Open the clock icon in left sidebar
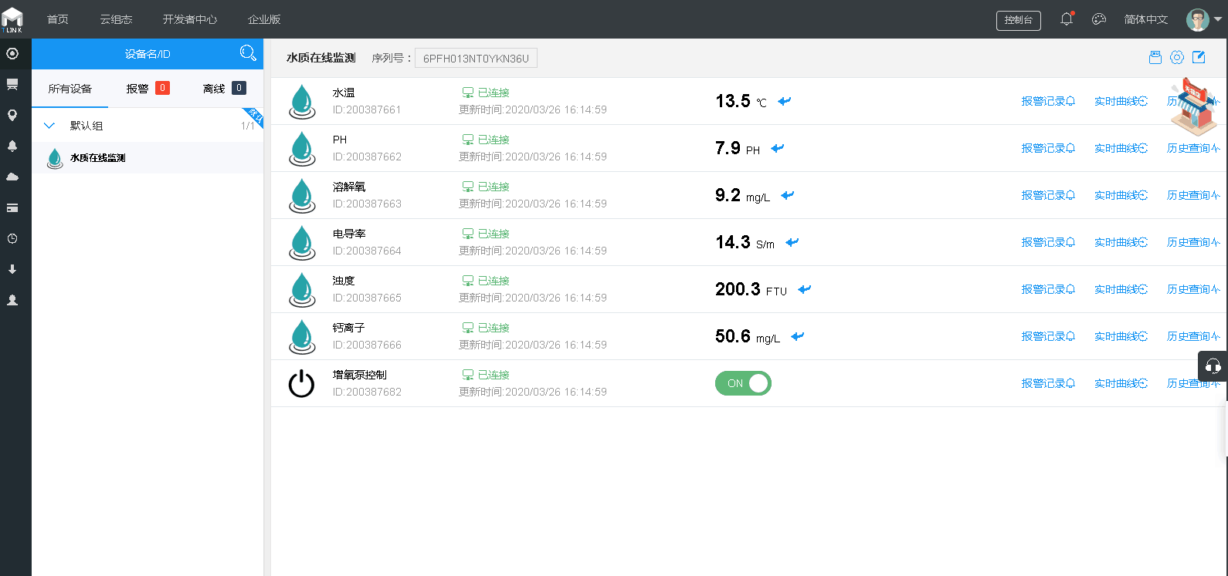This screenshot has height=576, width=1228. [x=12, y=239]
